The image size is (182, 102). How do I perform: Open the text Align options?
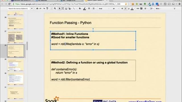[x=145, y=8]
